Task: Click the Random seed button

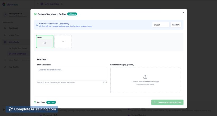Action: click(176, 25)
